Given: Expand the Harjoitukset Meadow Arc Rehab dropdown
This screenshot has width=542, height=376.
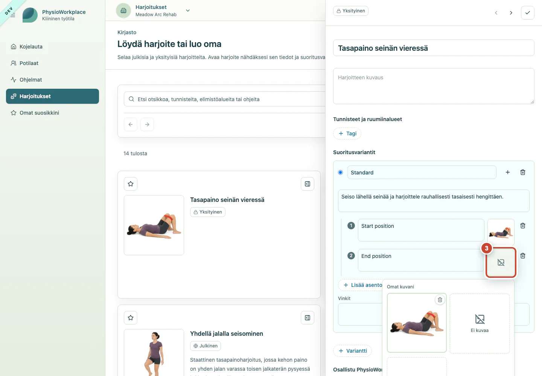Looking at the screenshot, I should coord(188,11).
